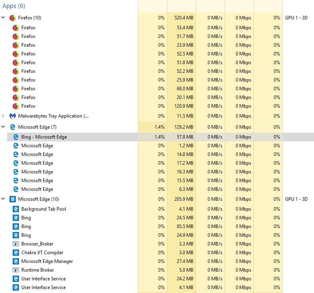Click Firefox icon in 20.1 MB row
Image resolution: width=314 pixels, height=293 pixels.
click(x=15, y=97)
